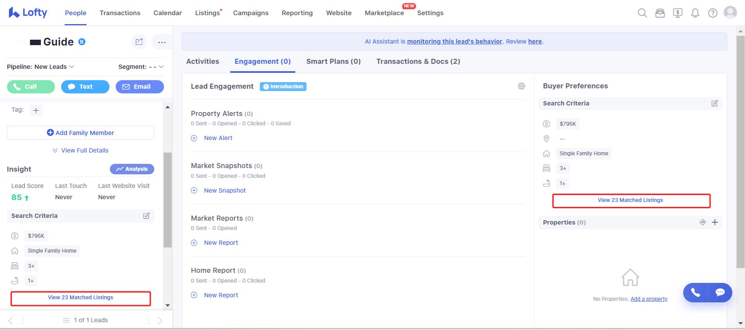
Task: Open the Segment dropdown
Action: (x=141, y=67)
